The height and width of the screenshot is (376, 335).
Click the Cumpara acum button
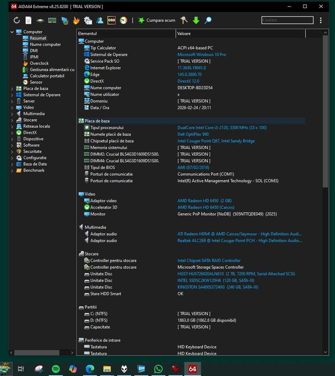pos(157,20)
